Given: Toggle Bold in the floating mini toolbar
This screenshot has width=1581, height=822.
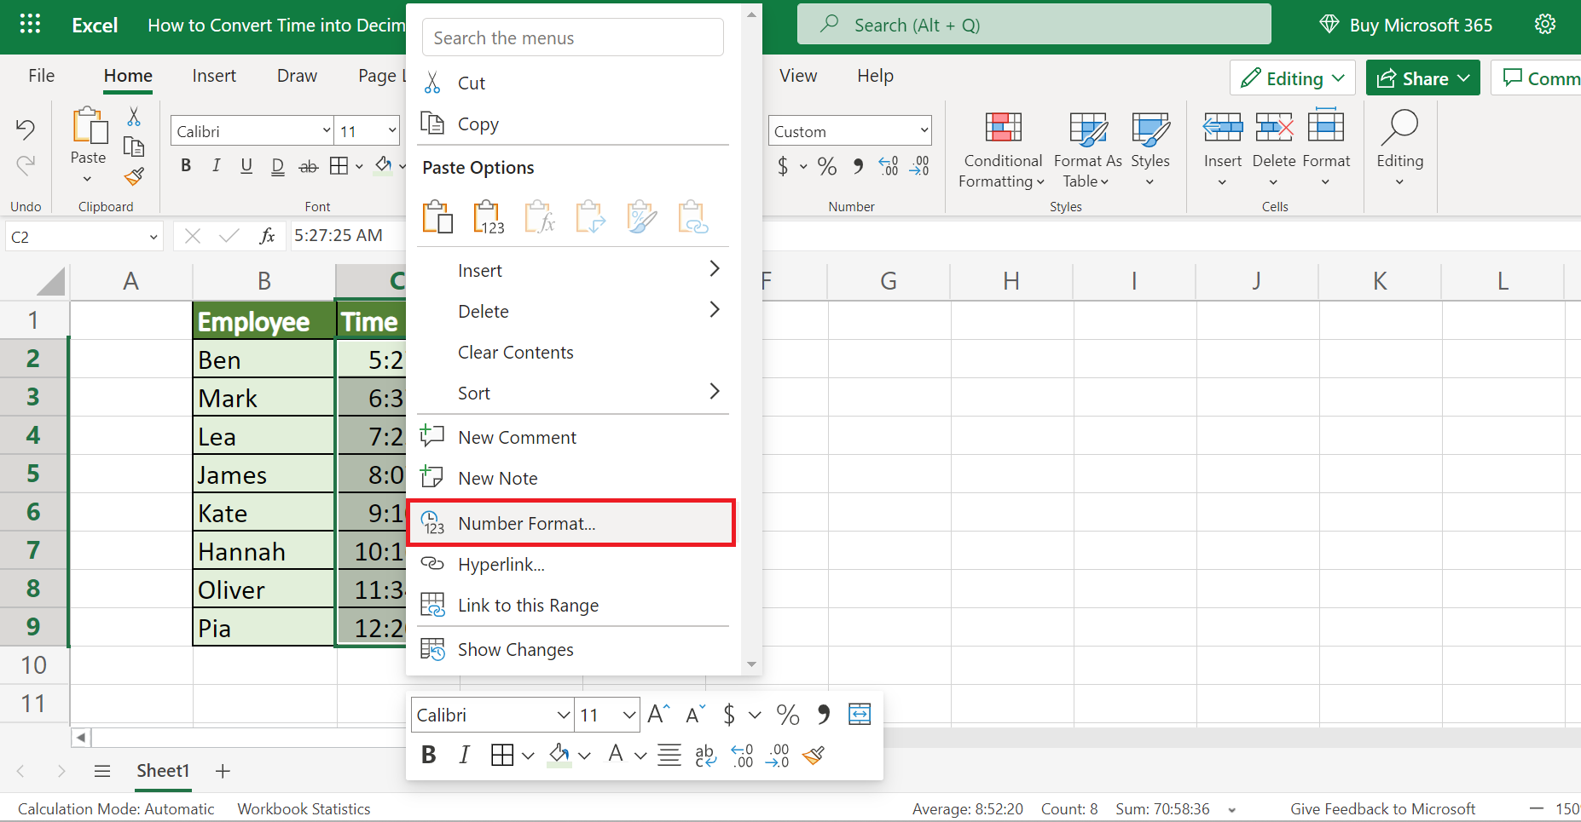Looking at the screenshot, I should point(429,755).
